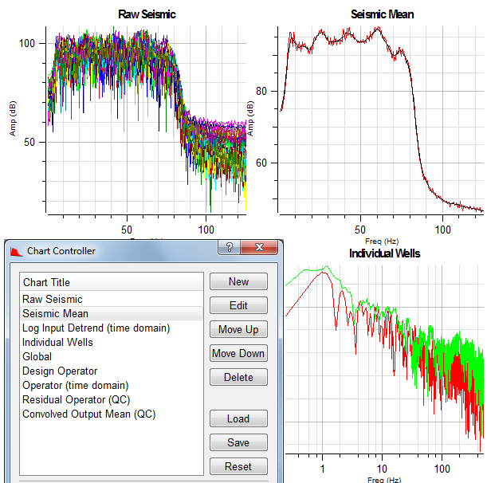Click the Edit chart button
Screen dimensions: 487x483
click(238, 305)
